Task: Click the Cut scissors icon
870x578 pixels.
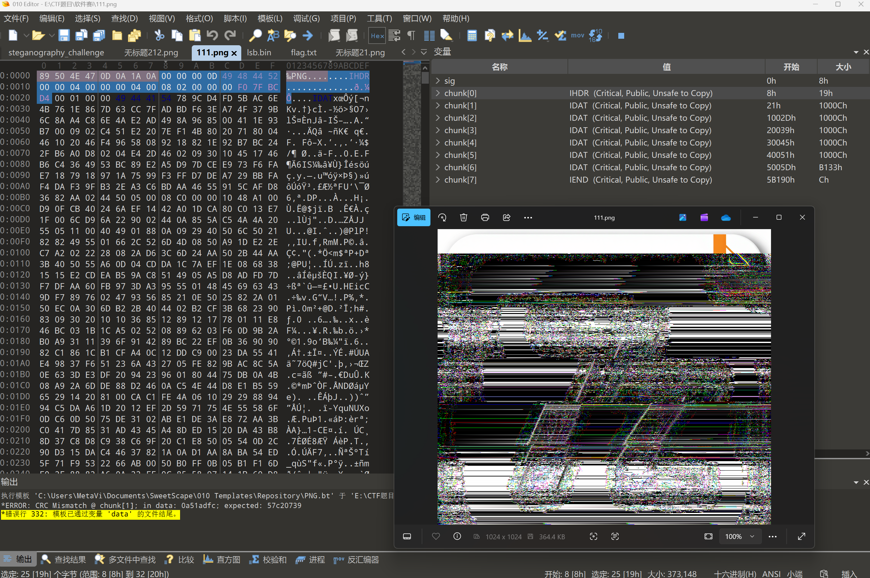Action: pyautogui.click(x=159, y=36)
